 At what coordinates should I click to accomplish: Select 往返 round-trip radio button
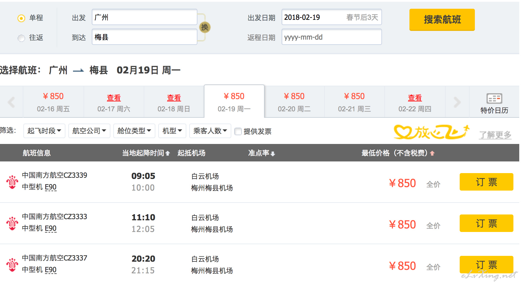[x=21, y=38]
